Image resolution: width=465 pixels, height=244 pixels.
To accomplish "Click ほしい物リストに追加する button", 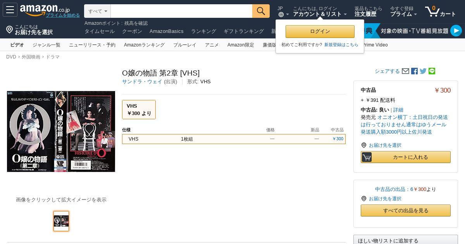I will pyautogui.click(x=406, y=240).
